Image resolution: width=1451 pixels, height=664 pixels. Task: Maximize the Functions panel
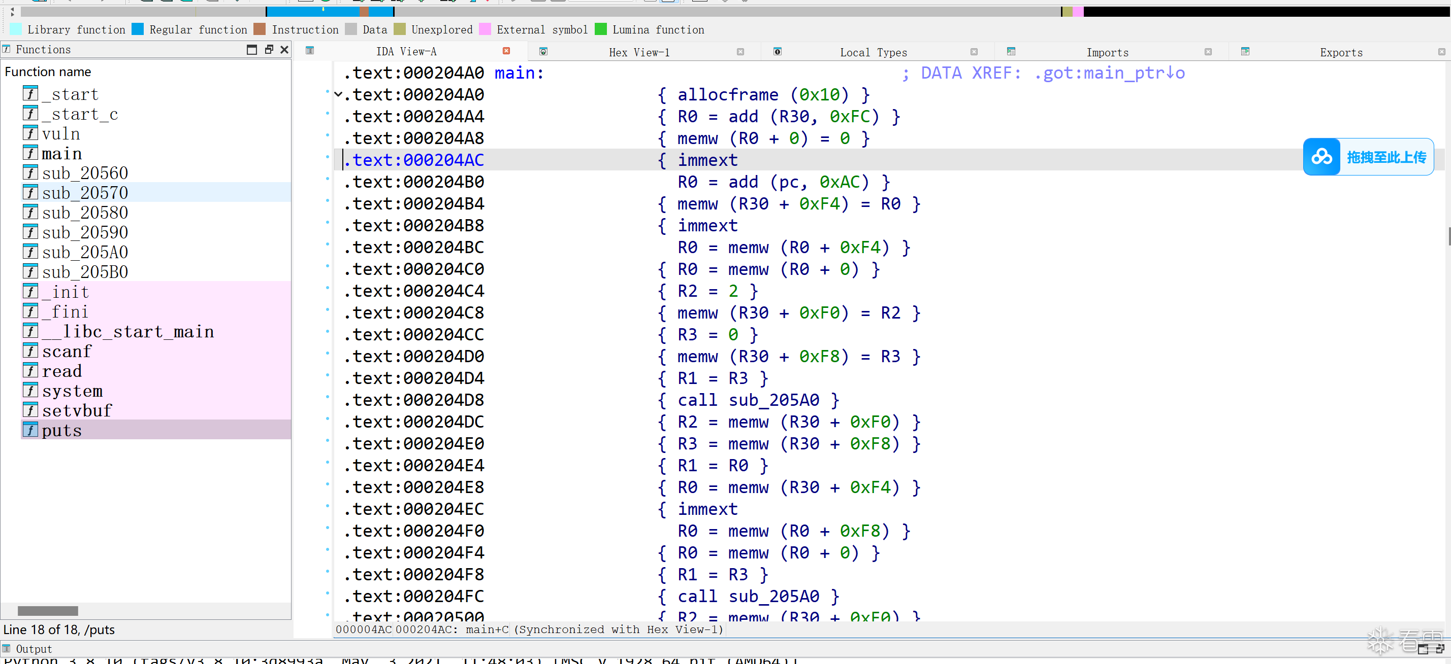click(x=252, y=50)
